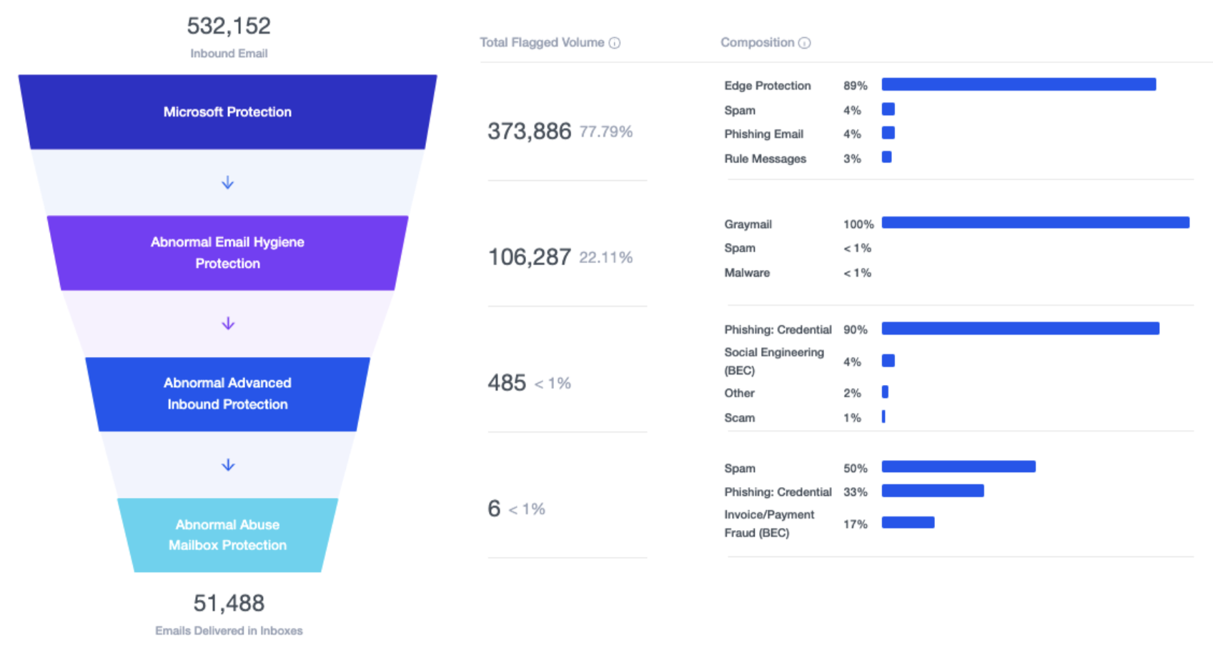Viewport: 1213px width, 655px height.
Task: Click the 51,488 delivered count
Action: (229, 604)
